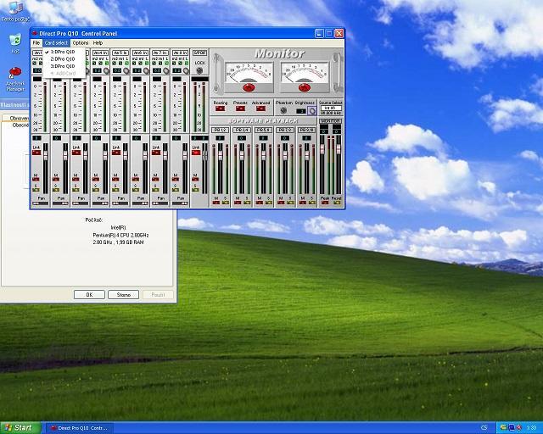Open the File menu
This screenshot has height=434, width=543.
36,43
